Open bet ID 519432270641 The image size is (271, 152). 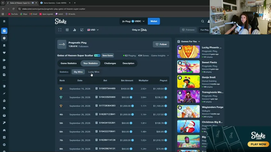coord(107,131)
